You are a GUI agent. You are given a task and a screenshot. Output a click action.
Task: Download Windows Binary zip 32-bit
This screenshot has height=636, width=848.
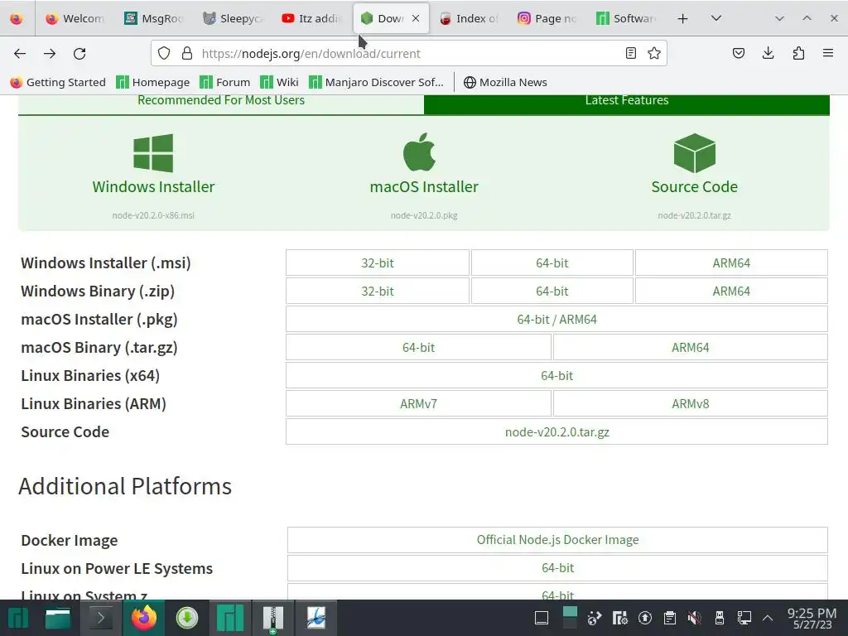click(x=378, y=291)
